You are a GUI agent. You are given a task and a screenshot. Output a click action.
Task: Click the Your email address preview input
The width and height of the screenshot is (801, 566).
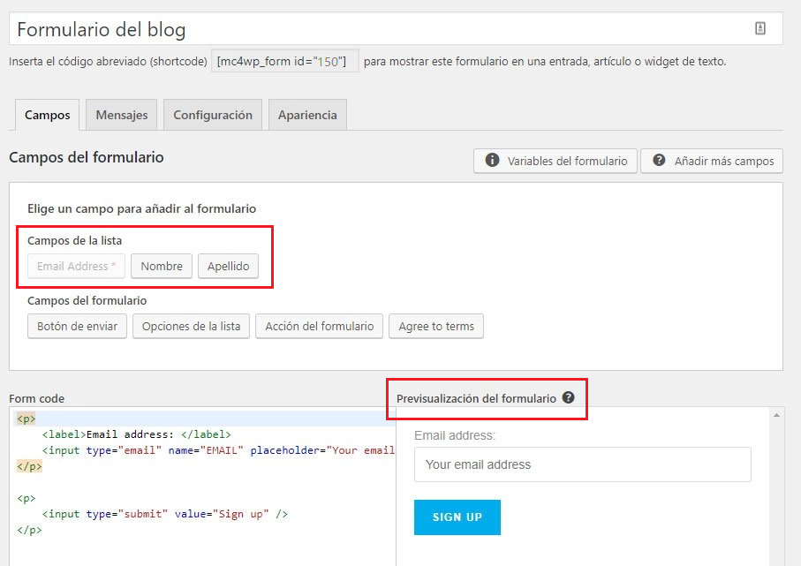click(582, 464)
